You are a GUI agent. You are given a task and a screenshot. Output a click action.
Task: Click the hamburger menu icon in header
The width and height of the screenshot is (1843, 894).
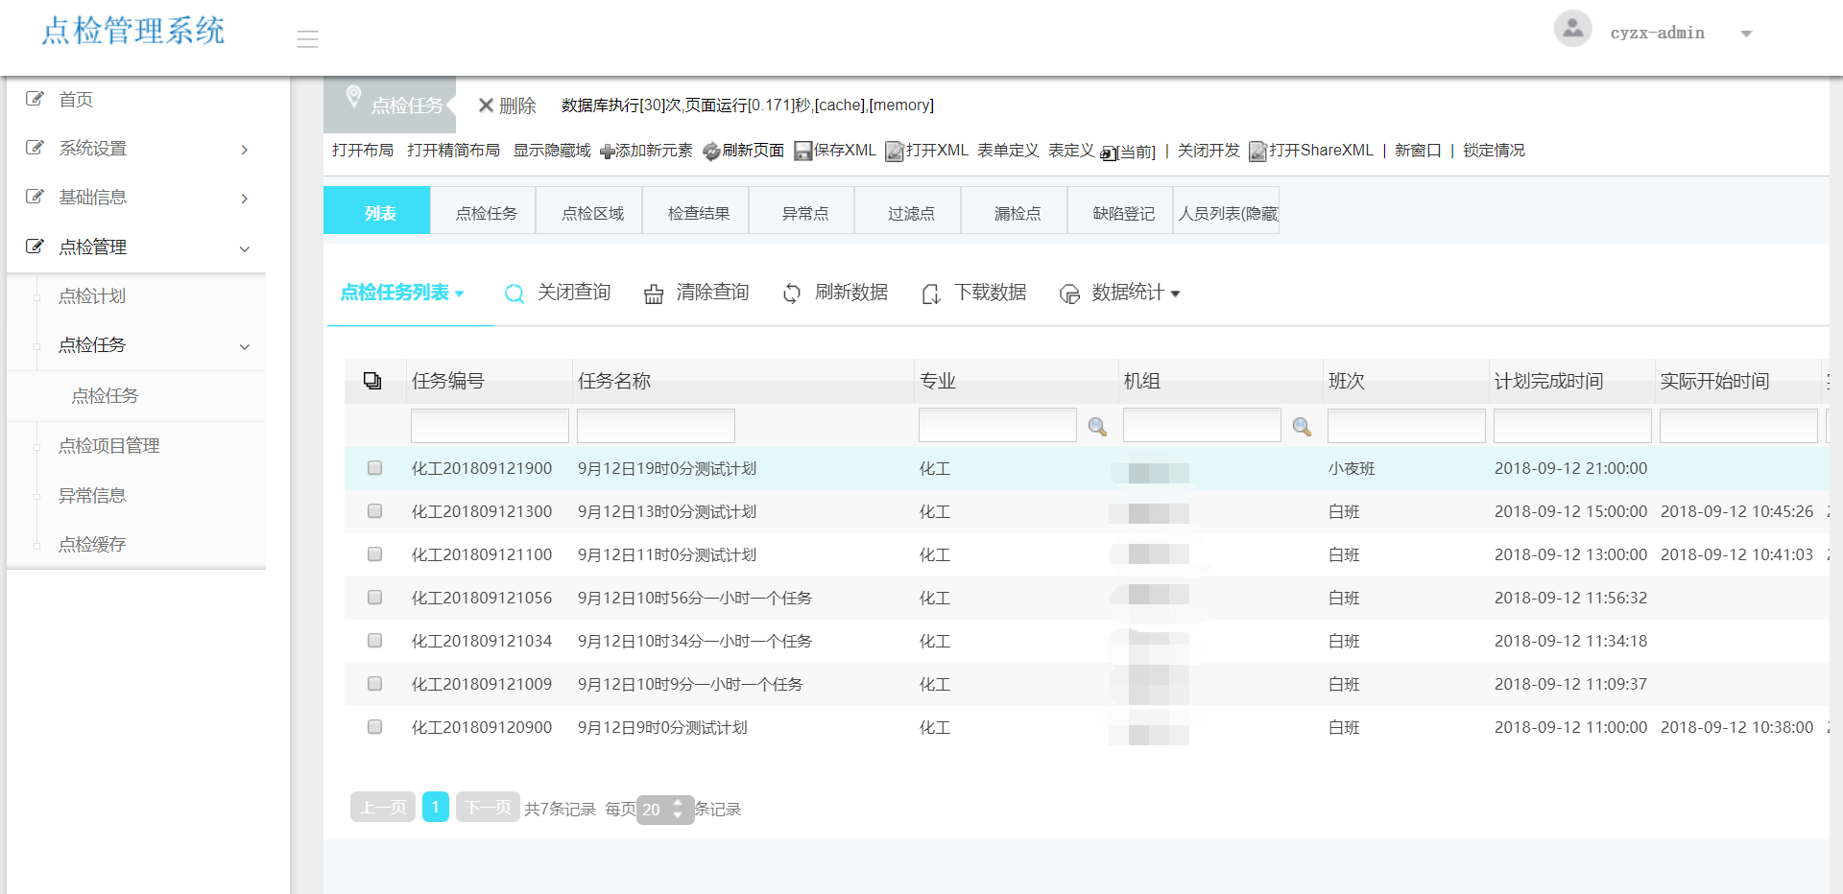coord(307,38)
